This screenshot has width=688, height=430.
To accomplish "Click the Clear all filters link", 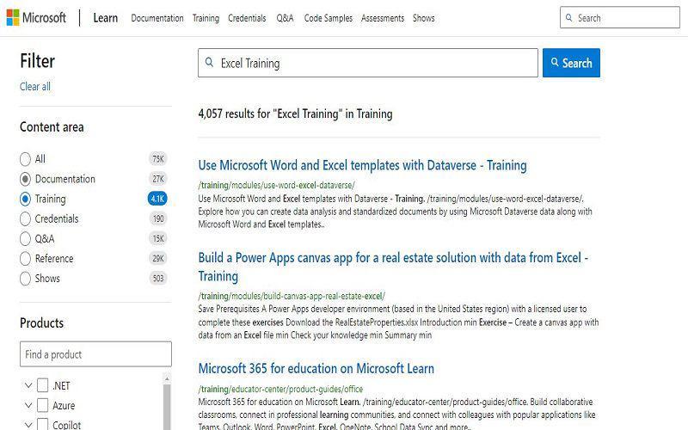I will (x=35, y=87).
